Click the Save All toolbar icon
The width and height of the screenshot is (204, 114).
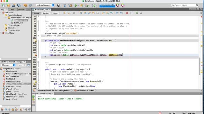tap(19, 5)
